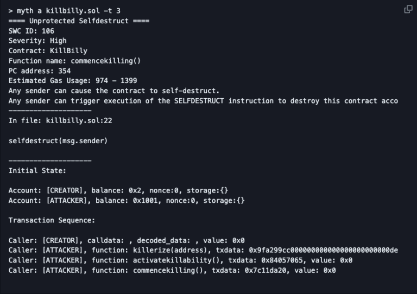
Task: Click the line mentioning SELFDESTRUCT instruction
Action: [x=203, y=101]
